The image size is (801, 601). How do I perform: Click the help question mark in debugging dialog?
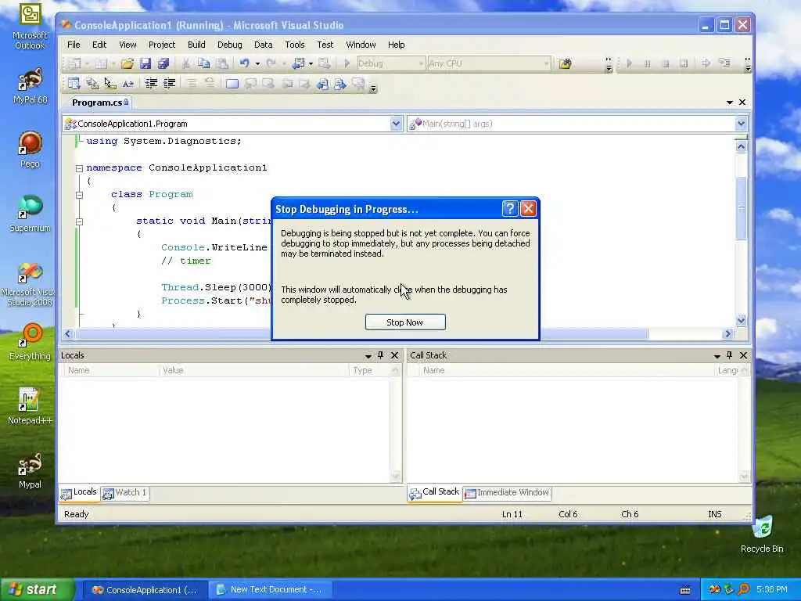click(x=510, y=208)
